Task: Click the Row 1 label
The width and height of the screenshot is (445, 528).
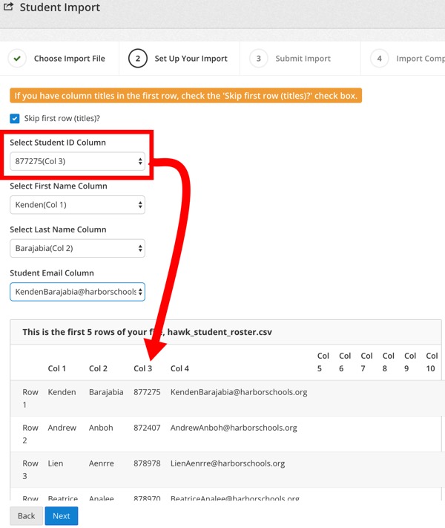Action: point(30,398)
